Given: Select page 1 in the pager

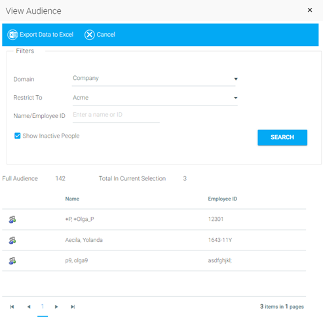Looking at the screenshot, I should pyautogui.click(x=43, y=307).
